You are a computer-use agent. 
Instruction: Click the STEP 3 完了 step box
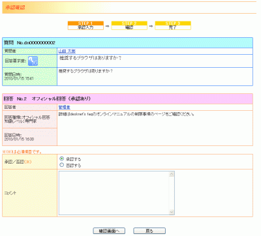click(x=173, y=25)
